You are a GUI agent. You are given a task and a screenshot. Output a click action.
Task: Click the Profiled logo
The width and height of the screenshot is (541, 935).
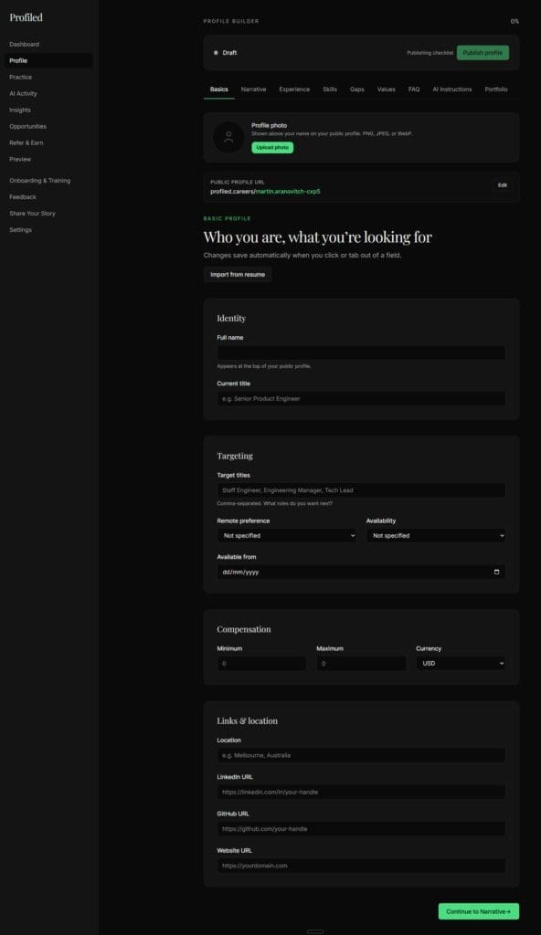click(27, 17)
